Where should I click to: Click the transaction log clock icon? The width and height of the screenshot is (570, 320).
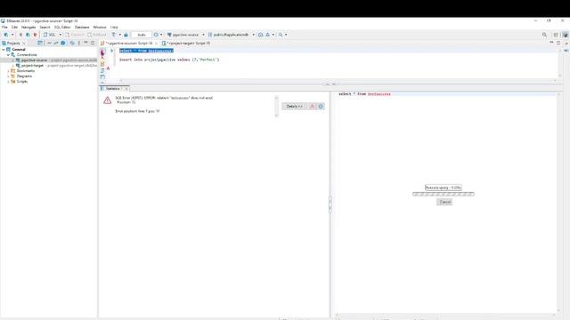click(156, 35)
